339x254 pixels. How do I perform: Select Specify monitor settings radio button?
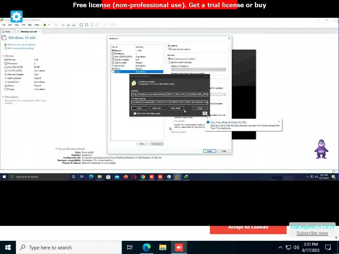click(169, 62)
